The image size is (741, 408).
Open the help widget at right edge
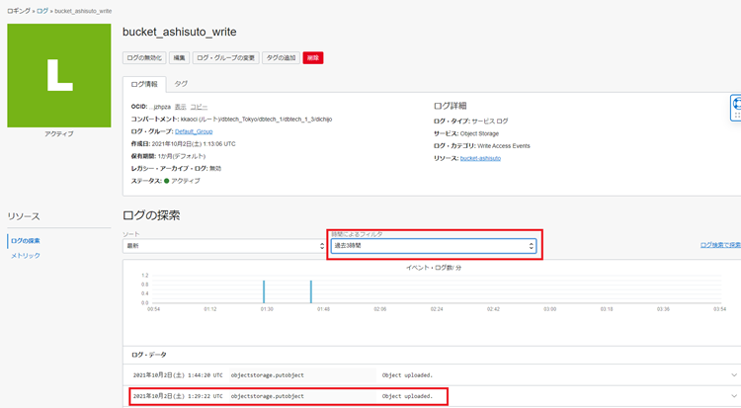tap(735, 108)
